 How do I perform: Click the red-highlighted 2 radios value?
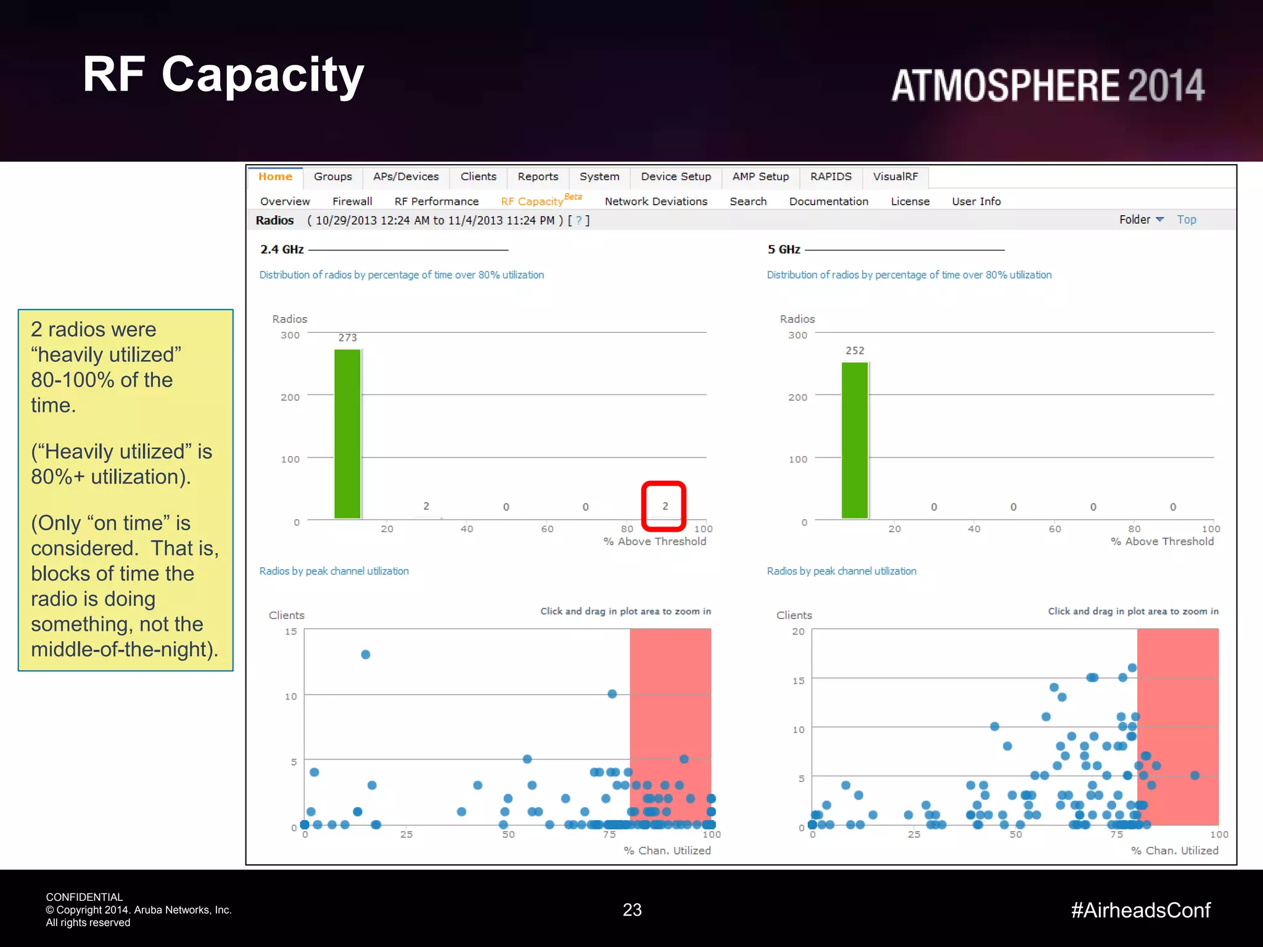pyautogui.click(x=665, y=506)
